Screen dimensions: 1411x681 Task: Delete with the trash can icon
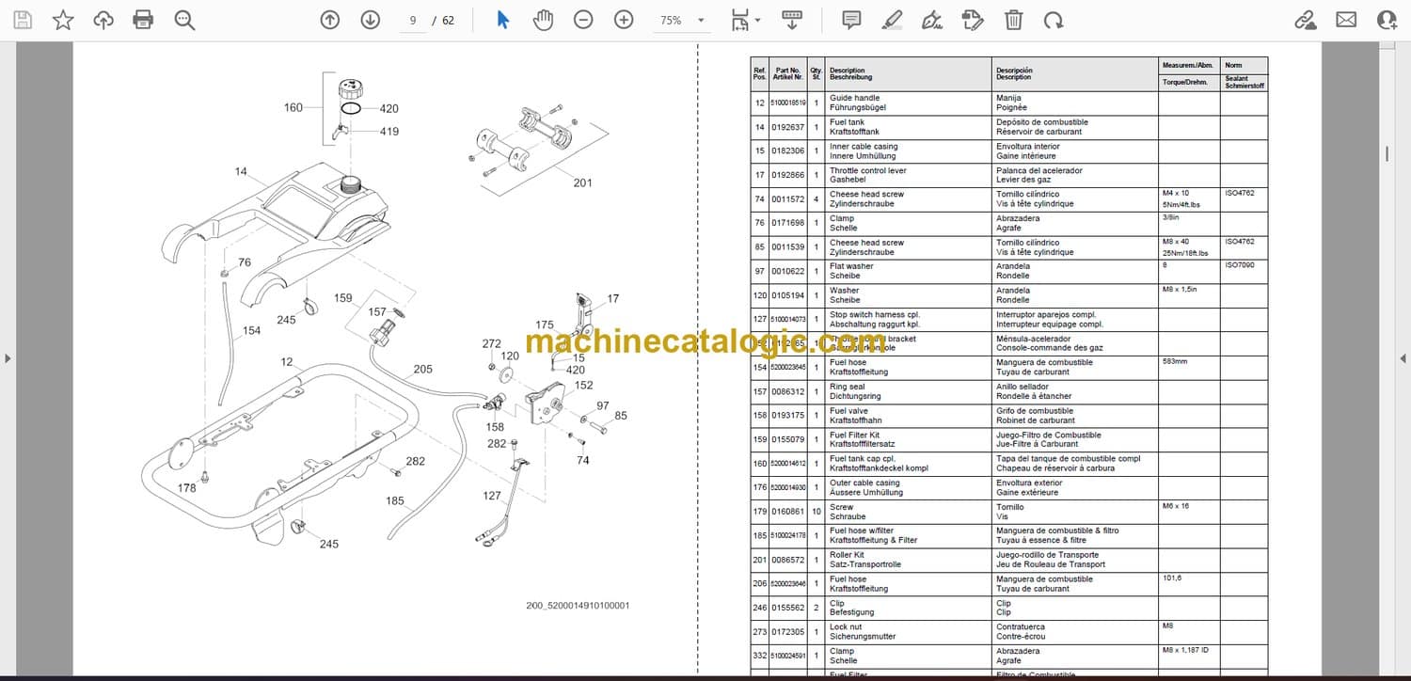pos(1013,20)
